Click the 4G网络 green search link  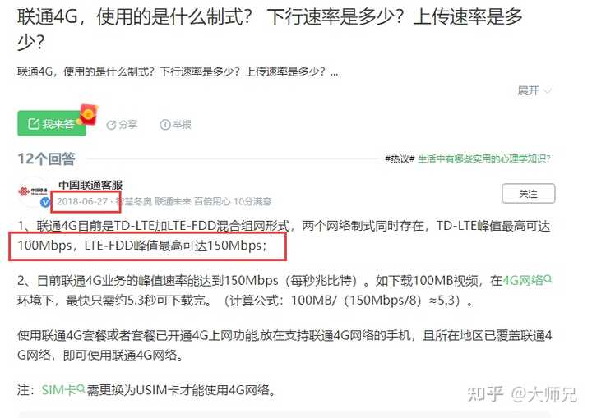pos(523,281)
